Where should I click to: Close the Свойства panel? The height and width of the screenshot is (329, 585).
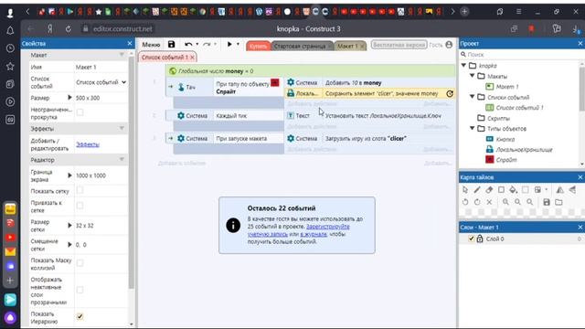click(130, 44)
